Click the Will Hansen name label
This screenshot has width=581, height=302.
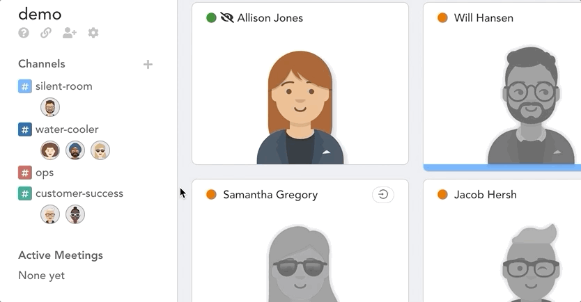click(483, 18)
